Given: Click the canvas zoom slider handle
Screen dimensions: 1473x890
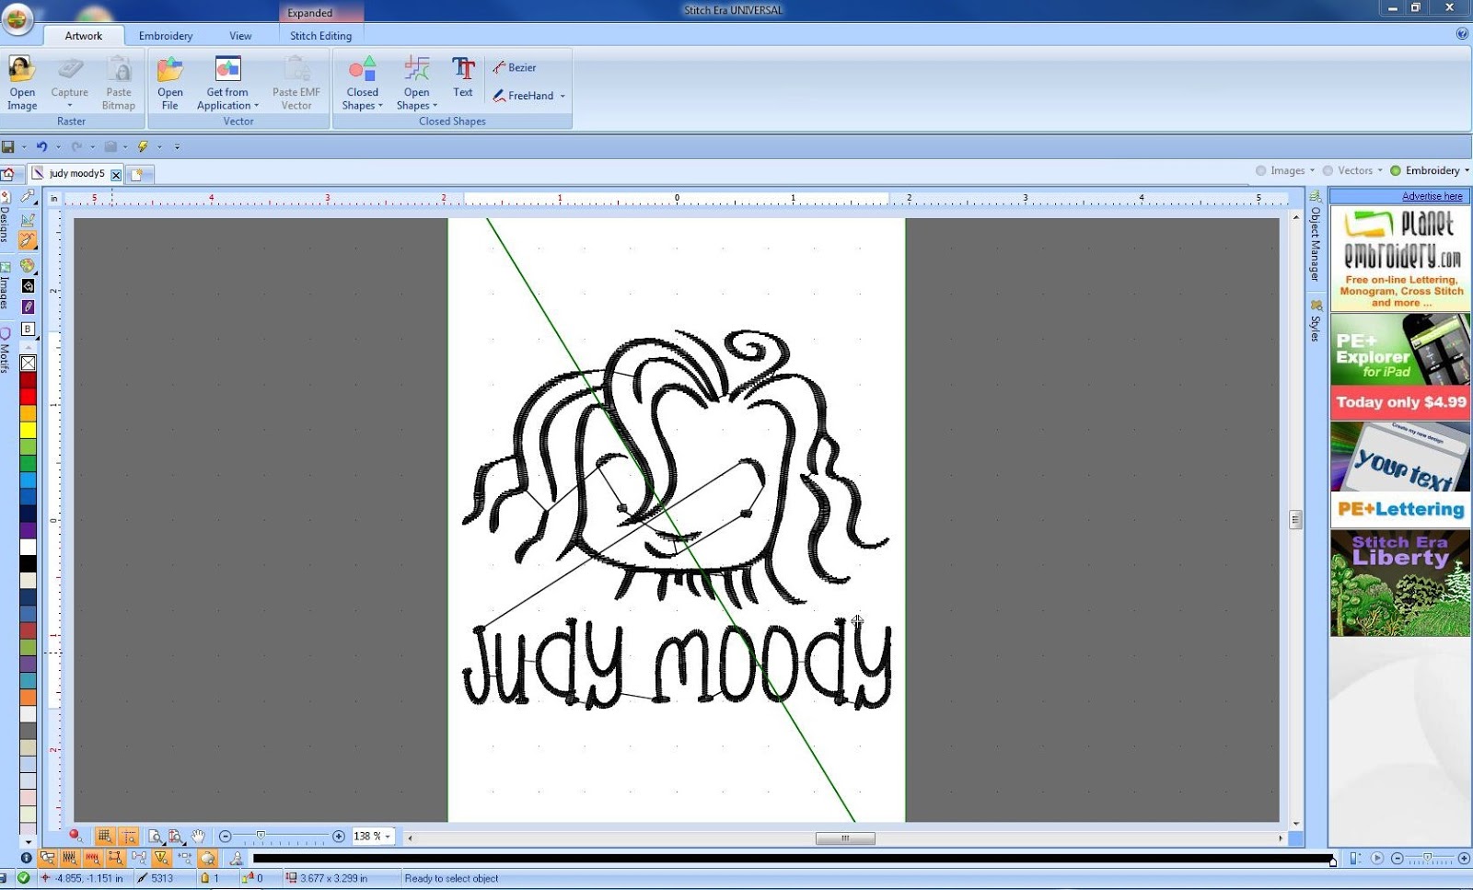Looking at the screenshot, I should (x=261, y=836).
